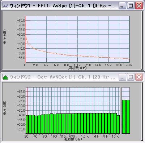145x143 pixels.
Task: Click the -30.0 label on FFT dB axis
Action: [21, 35]
